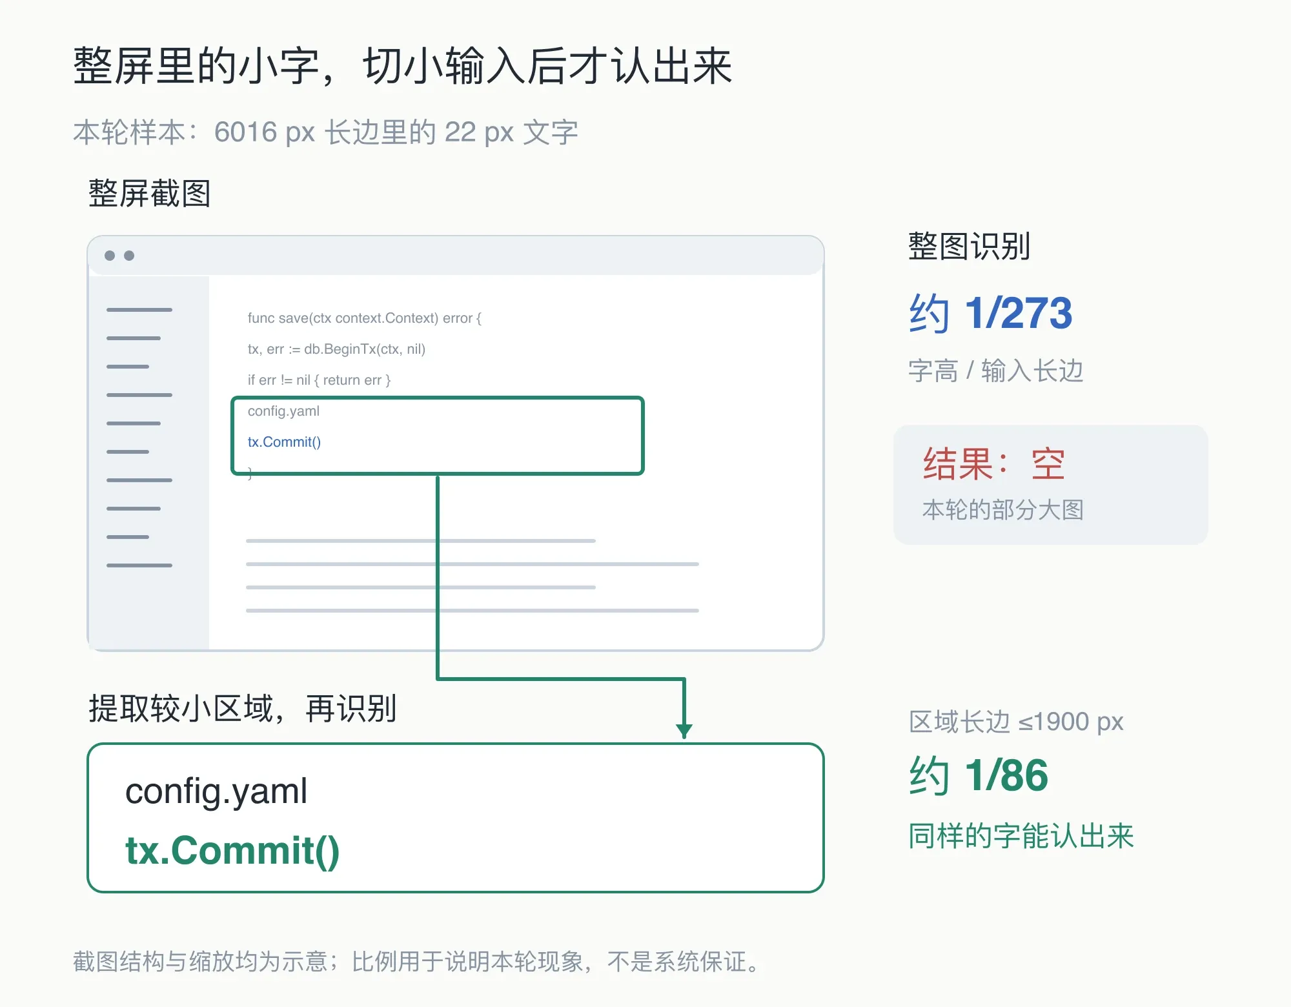
Task: Click code line 'if err != nil { return err }'
Action: 319,380
